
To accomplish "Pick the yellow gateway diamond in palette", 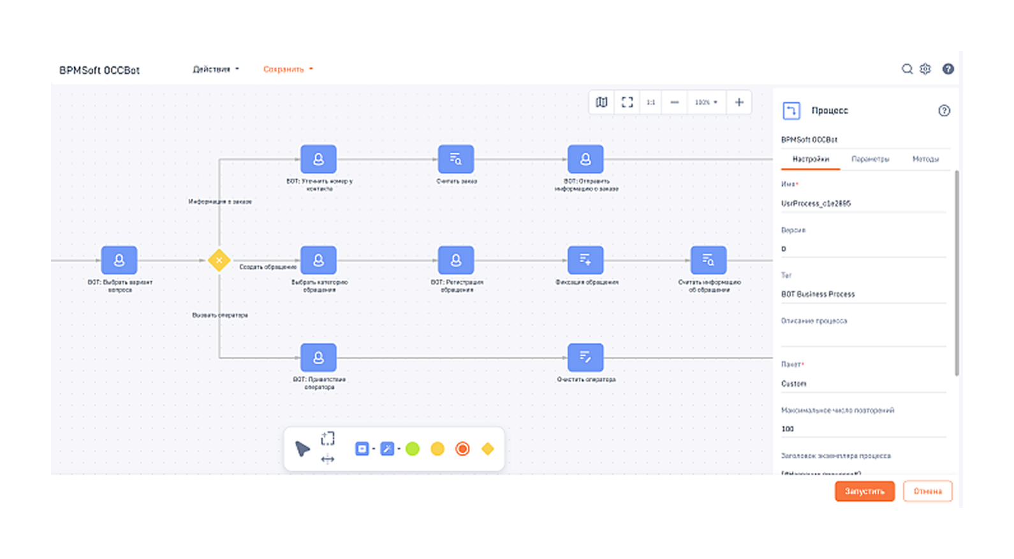I will point(488,449).
